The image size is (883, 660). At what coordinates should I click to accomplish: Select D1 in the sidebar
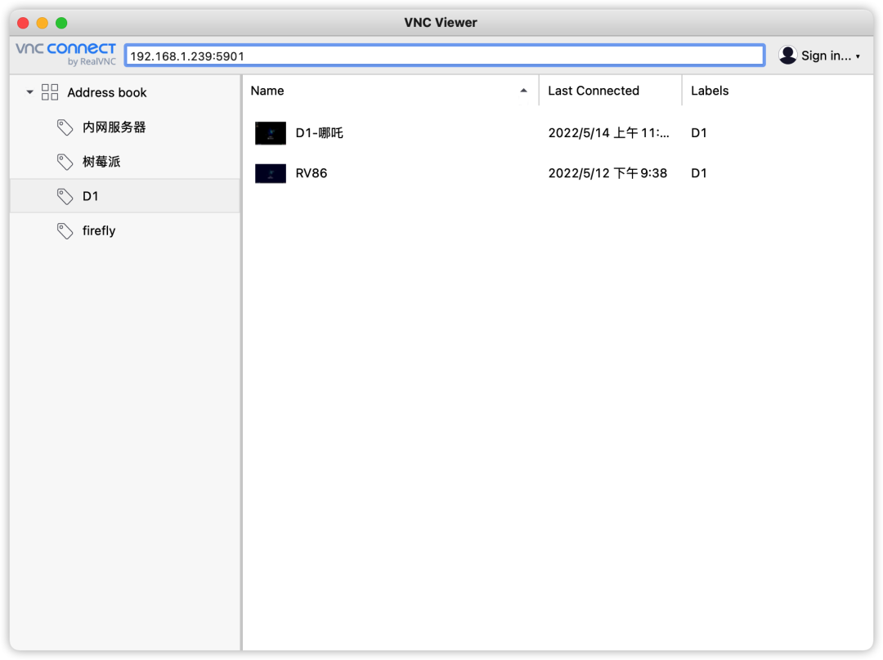[90, 196]
